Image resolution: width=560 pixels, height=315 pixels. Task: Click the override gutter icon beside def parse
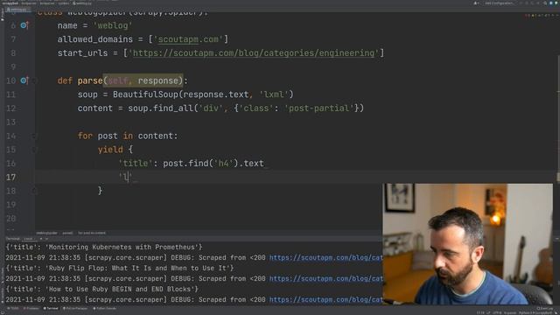(24, 80)
